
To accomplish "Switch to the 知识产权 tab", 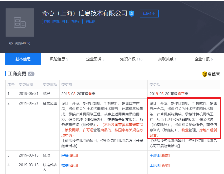I will click(x=131, y=59).
